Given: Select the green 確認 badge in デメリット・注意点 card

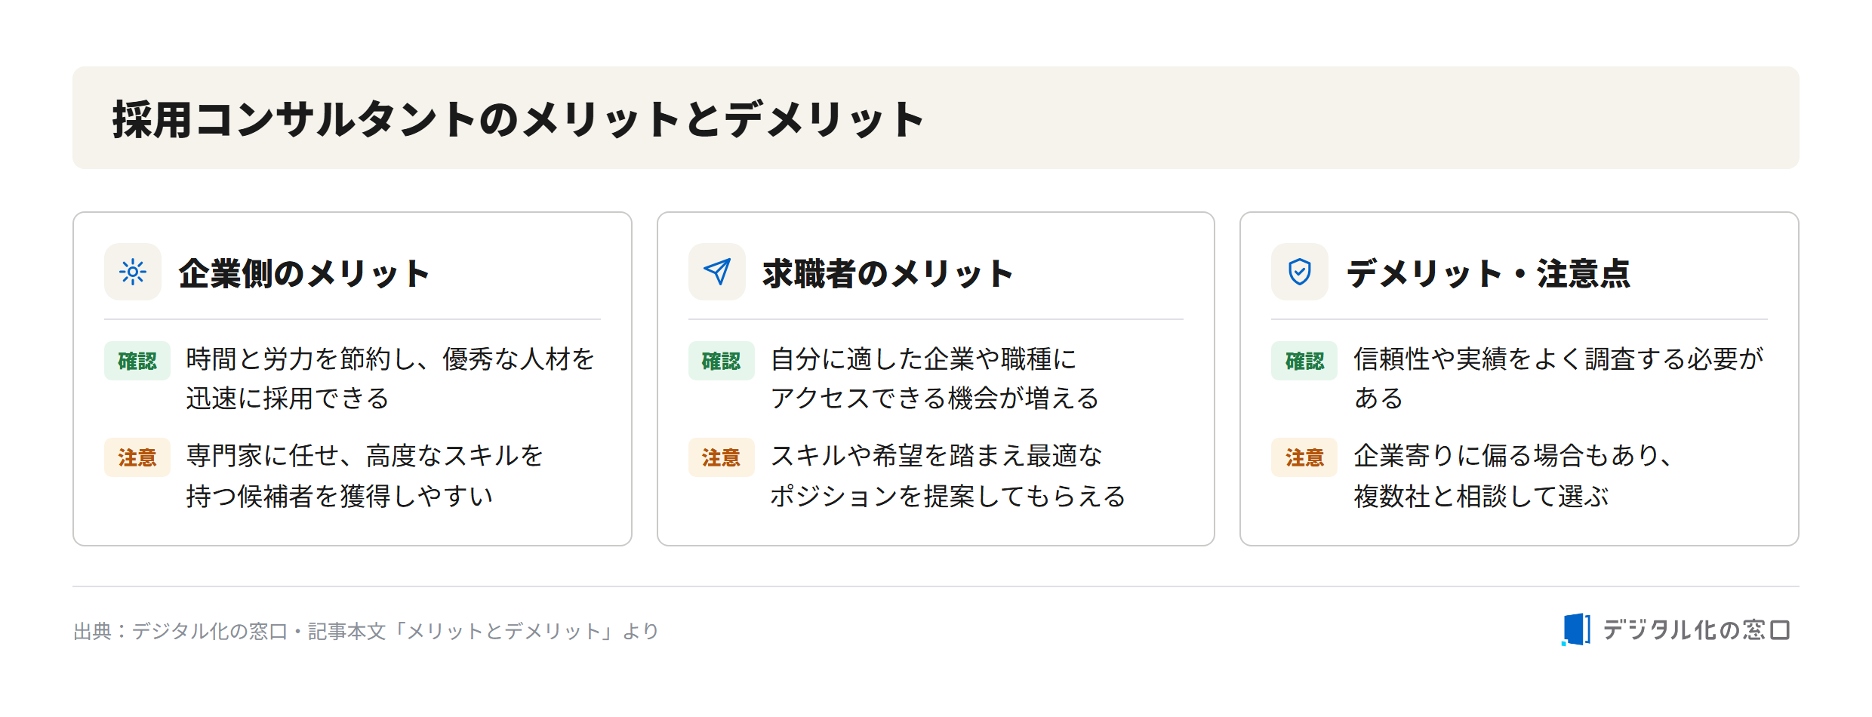Looking at the screenshot, I should (1304, 361).
